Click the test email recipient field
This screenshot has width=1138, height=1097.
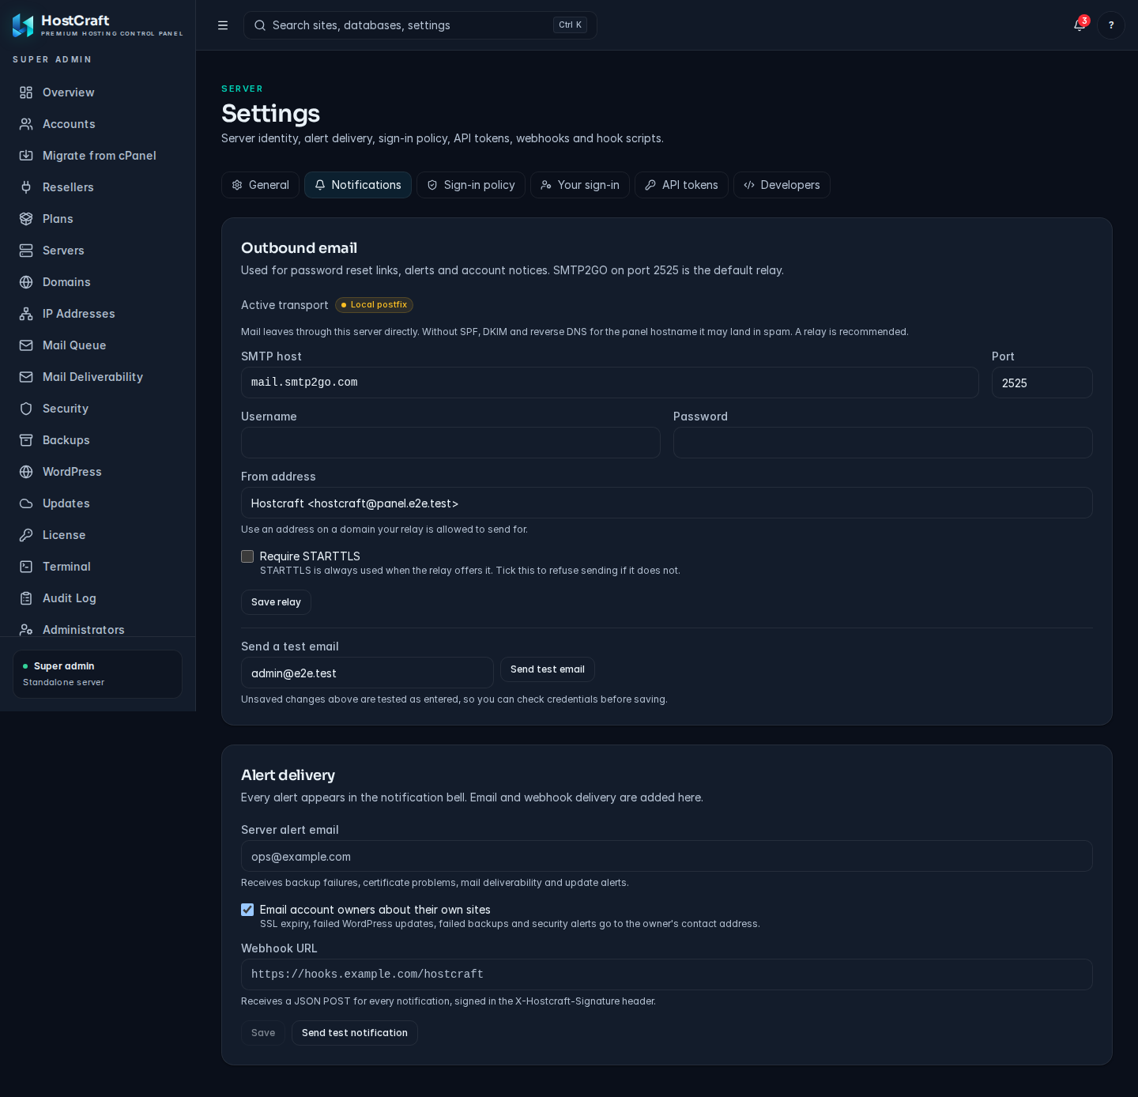(367, 673)
